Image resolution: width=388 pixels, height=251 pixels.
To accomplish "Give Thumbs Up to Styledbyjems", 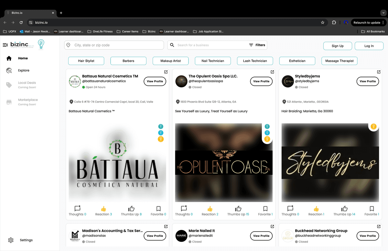I will point(345,211).
